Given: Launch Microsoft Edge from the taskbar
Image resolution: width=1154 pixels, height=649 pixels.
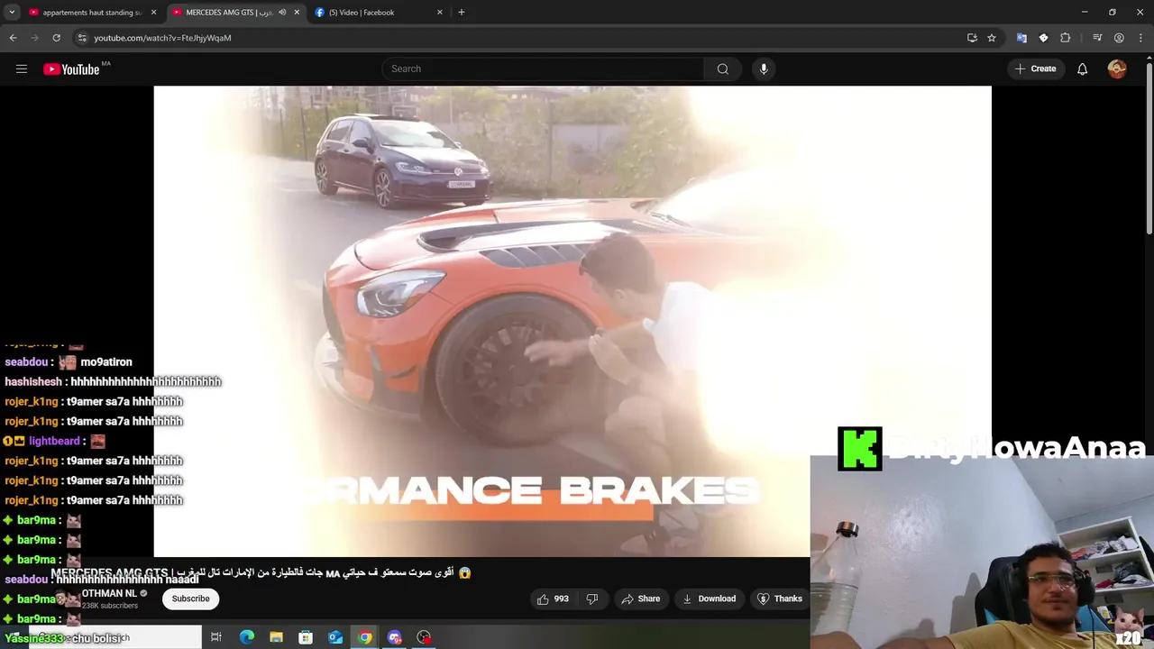Looking at the screenshot, I should click(x=246, y=637).
